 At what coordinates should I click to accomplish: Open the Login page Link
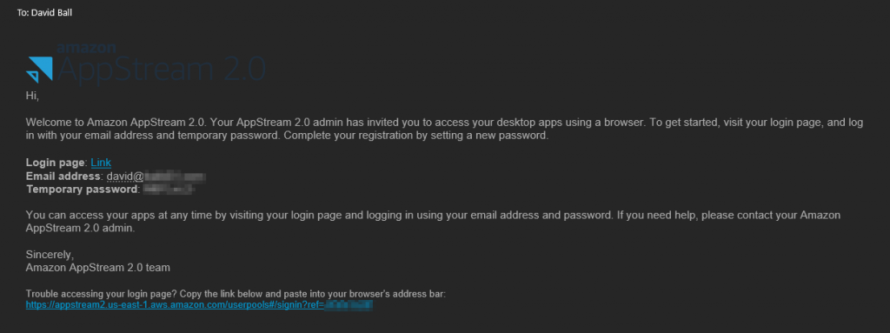(x=101, y=163)
